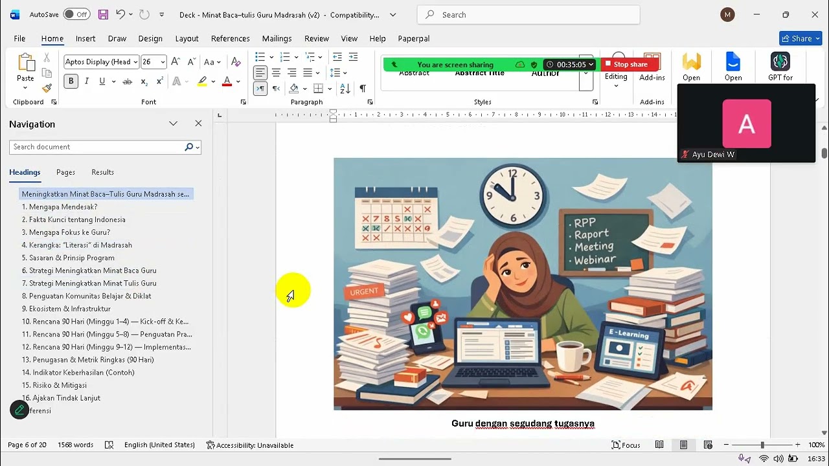Decrease paragraph indent
The height and width of the screenshot is (466, 829).
point(337,58)
